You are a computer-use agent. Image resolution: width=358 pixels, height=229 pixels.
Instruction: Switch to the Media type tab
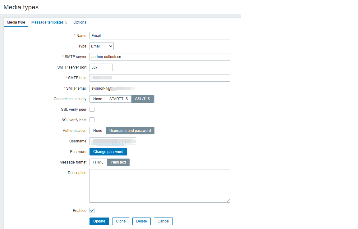[x=16, y=22]
